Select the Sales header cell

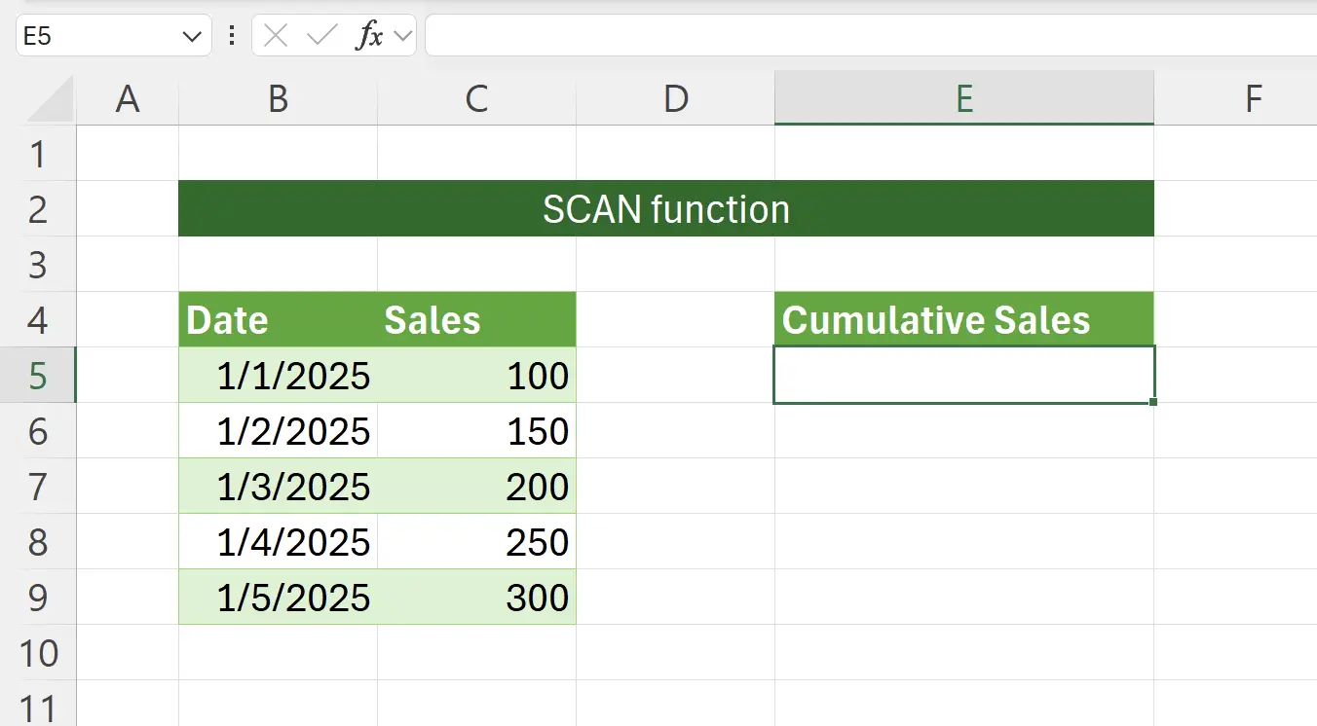(476, 319)
